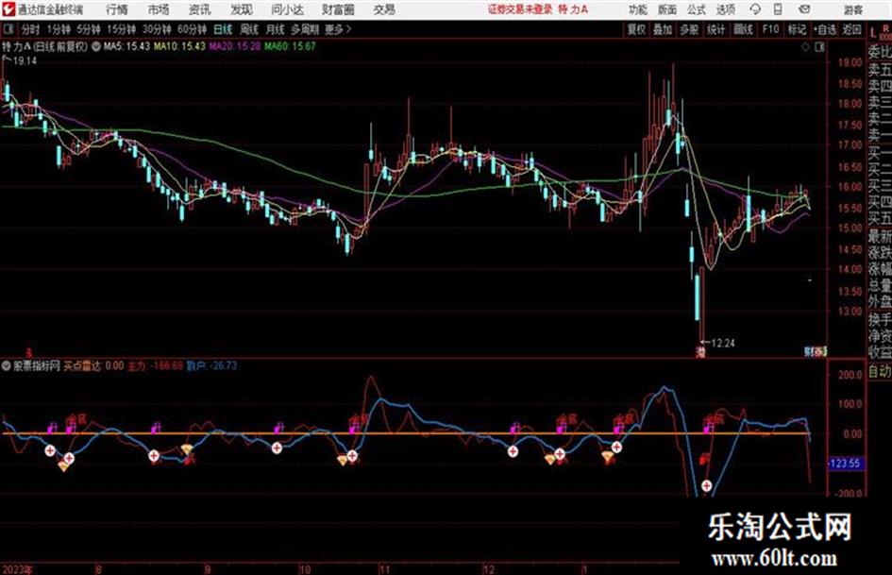
Task: Switch to the 1分钟 period tab
Action: tap(58, 29)
